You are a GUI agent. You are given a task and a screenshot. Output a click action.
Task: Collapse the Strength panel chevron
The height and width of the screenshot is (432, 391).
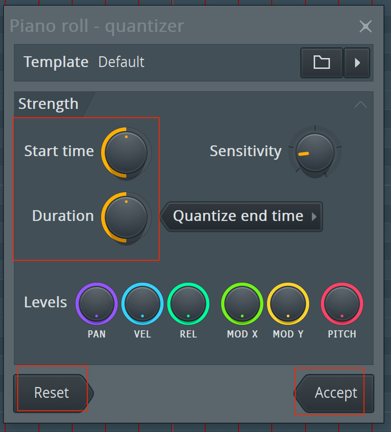tap(360, 104)
